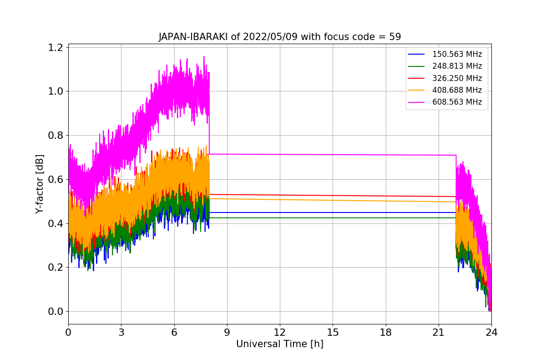This screenshot has width=546, height=364.
Task: Click the red legend line swatch for 326.250 MHz
Action: pos(417,78)
